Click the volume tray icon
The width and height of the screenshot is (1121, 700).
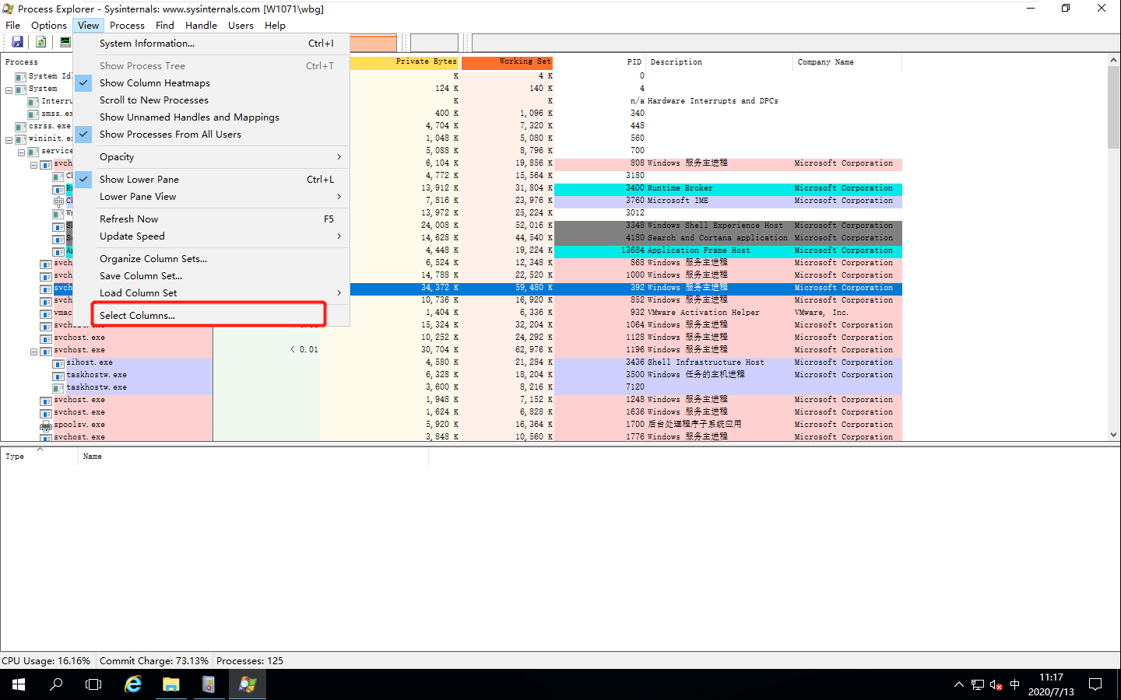996,684
